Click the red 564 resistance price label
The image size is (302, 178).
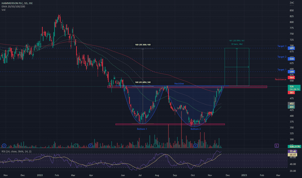click(x=291, y=78)
